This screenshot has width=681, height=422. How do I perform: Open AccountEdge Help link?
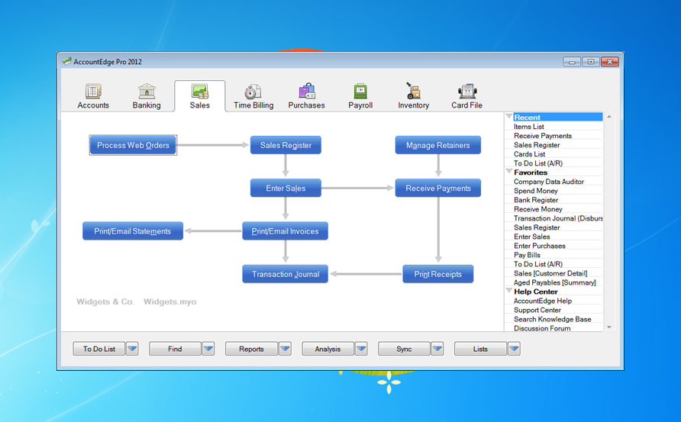click(x=543, y=301)
